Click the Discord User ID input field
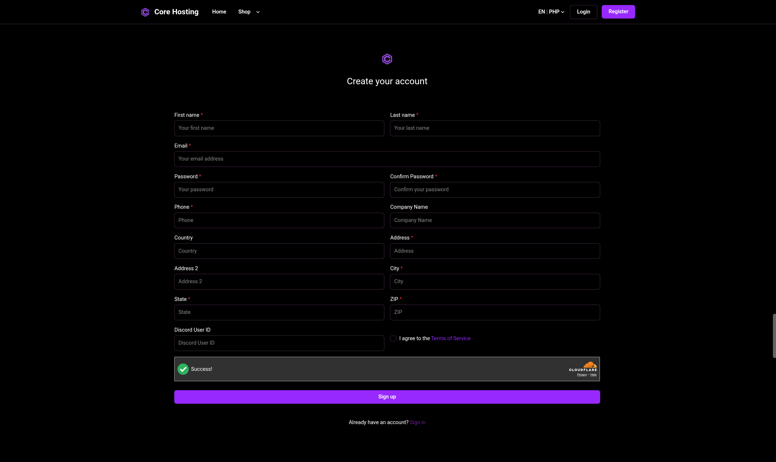Screen dimensions: 776x462 tap(279, 343)
